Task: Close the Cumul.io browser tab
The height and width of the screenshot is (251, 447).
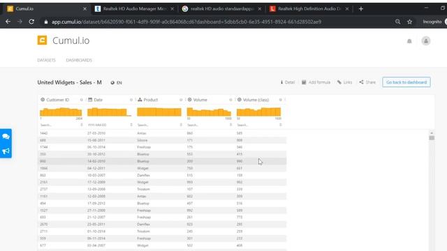Action: click(x=85, y=9)
